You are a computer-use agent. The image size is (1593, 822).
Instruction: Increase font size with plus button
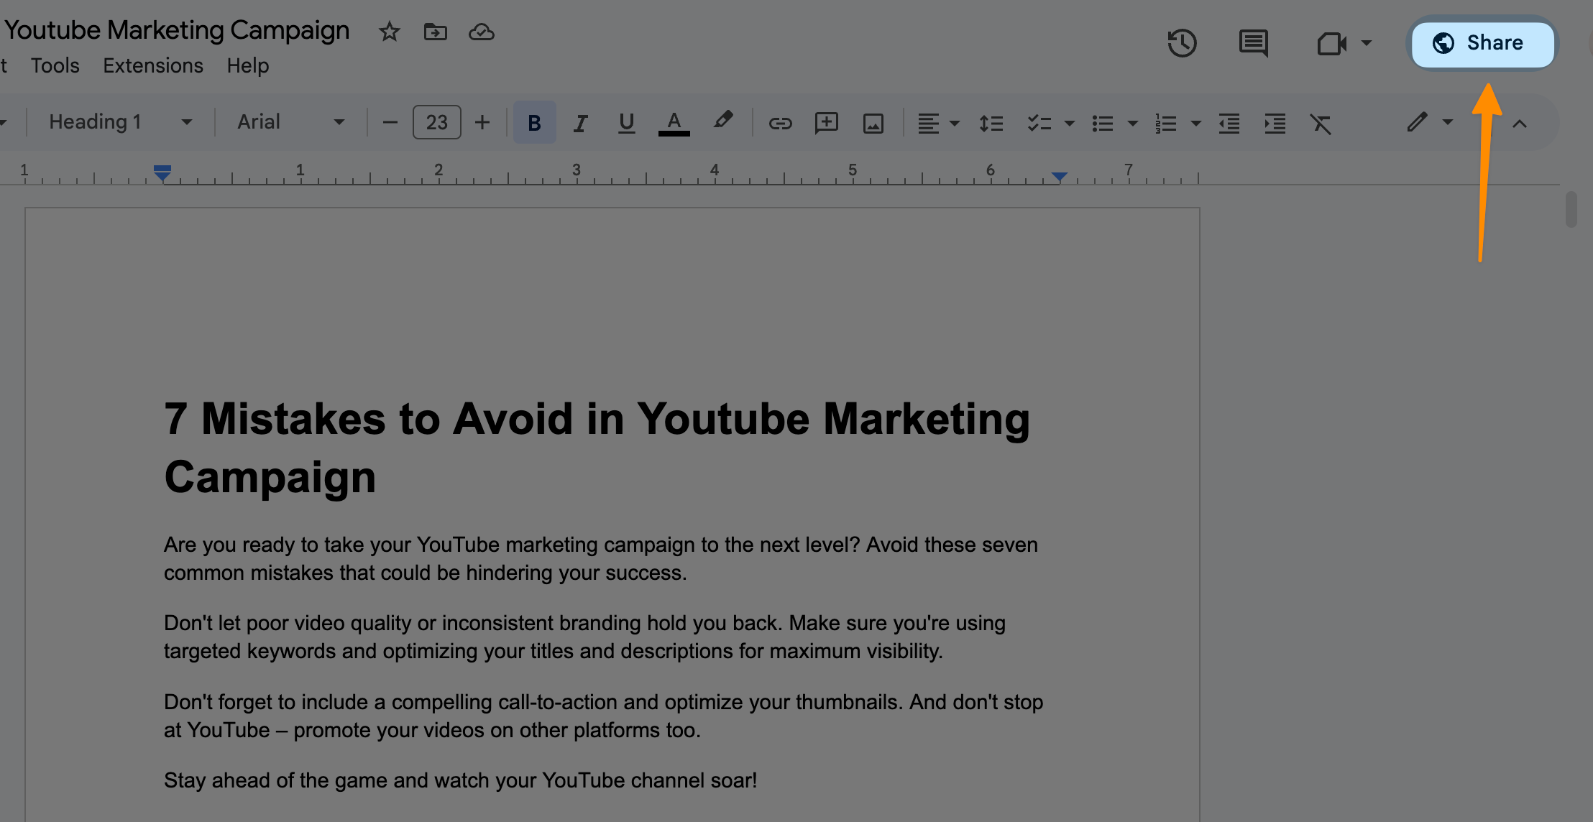click(x=482, y=123)
